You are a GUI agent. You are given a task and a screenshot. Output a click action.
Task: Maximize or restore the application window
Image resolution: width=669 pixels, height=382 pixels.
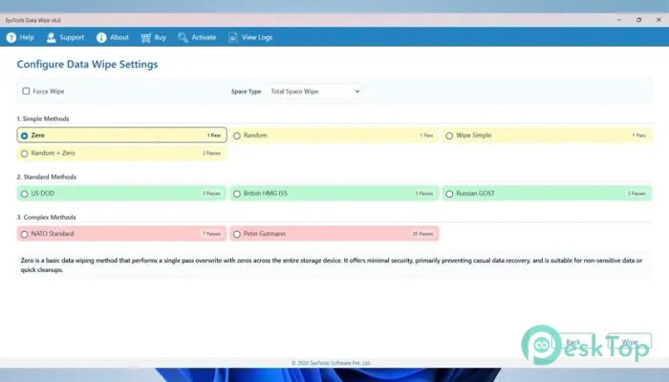[x=638, y=20]
